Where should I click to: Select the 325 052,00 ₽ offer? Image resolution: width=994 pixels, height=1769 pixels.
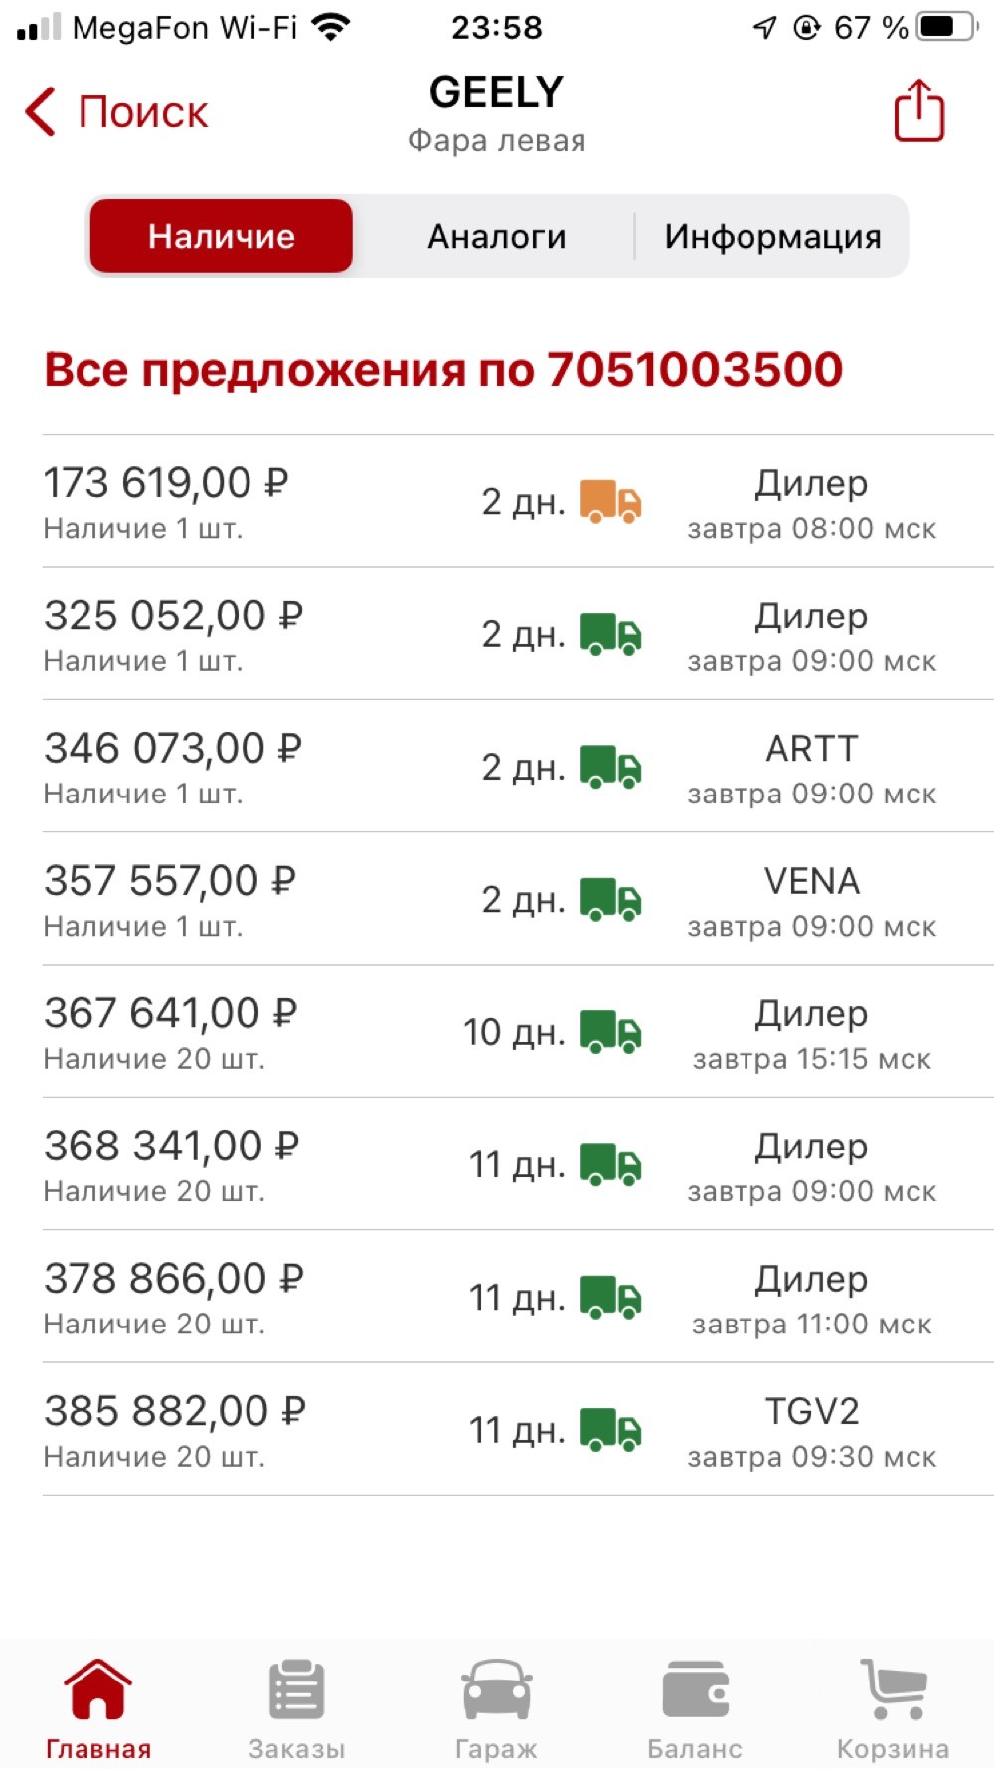[x=518, y=633]
